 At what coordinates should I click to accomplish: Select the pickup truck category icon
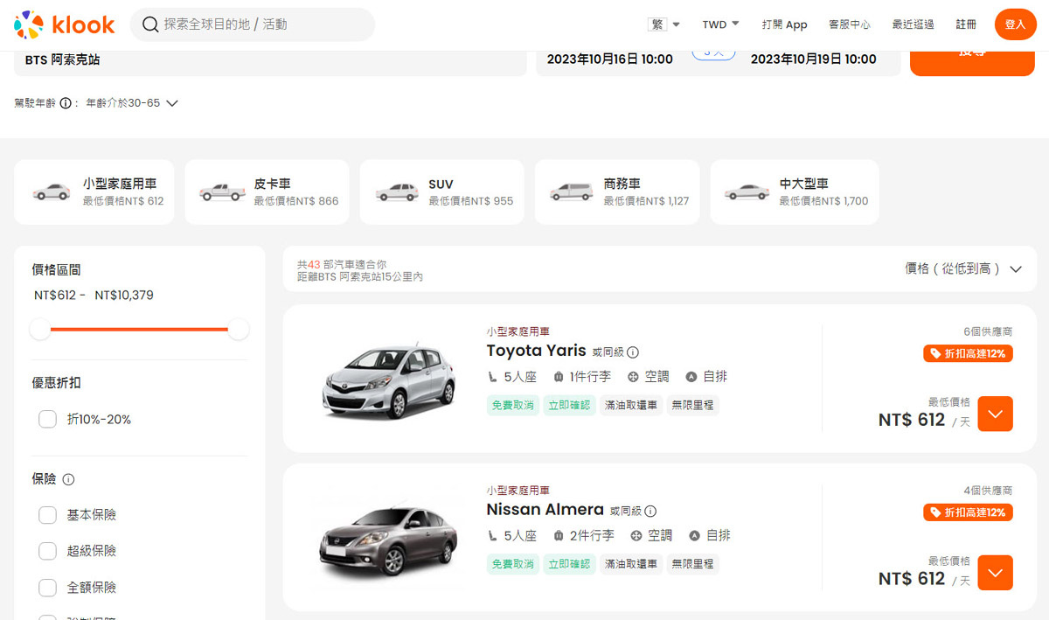click(x=222, y=192)
